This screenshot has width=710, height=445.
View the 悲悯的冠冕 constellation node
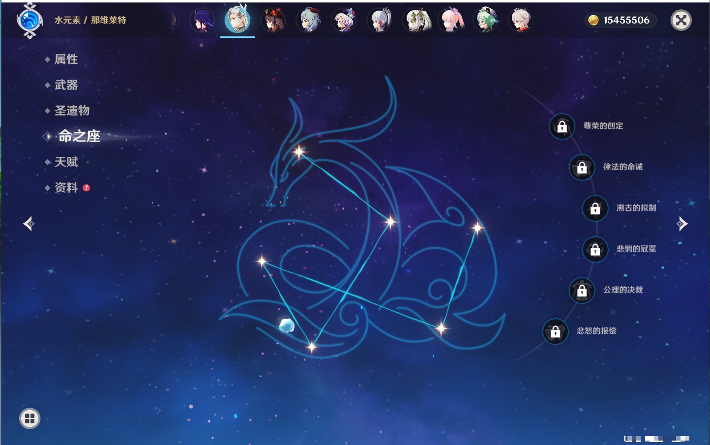(x=595, y=249)
